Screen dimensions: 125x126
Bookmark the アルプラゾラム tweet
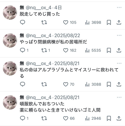point(109,84)
